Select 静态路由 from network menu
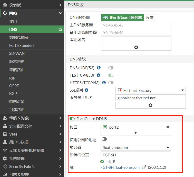The width and height of the screenshot is (194, 177). (17, 62)
